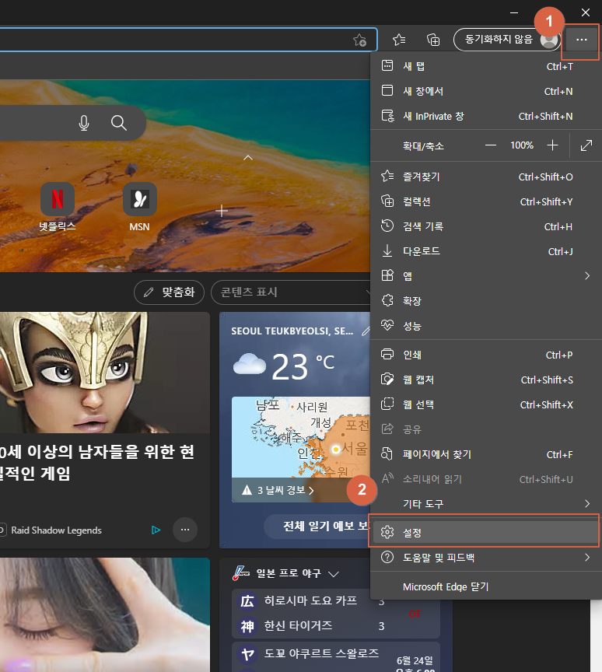
Task: Open the MSN quick link tile
Action: pos(140,208)
